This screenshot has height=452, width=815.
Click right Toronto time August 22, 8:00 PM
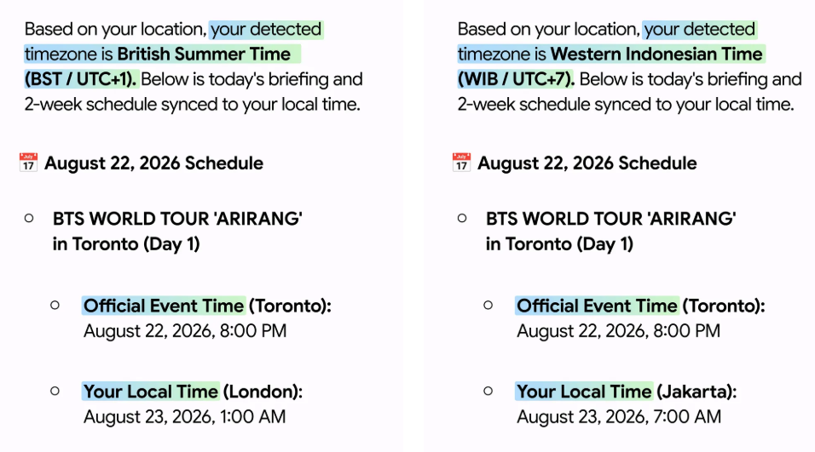pos(619,331)
